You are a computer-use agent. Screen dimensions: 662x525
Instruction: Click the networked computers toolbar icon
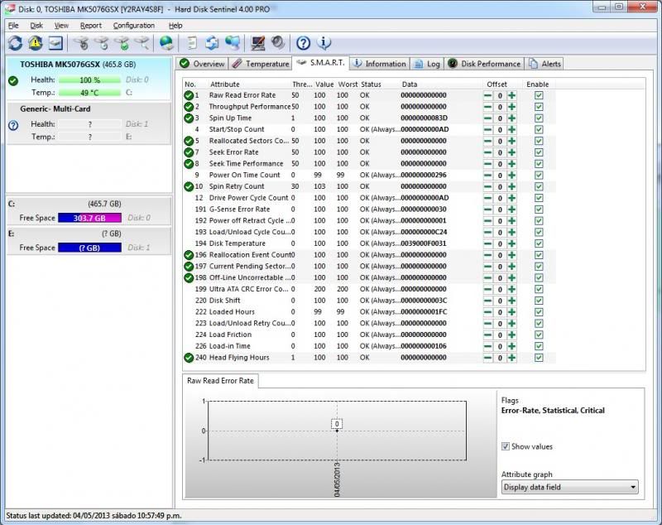[x=233, y=43]
